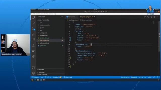The image size is (161, 90).
Task: Click the UTF-8 encoding selector
Action: click(141, 77)
